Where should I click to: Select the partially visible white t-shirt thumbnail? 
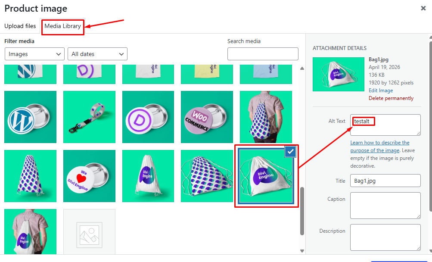click(148, 74)
